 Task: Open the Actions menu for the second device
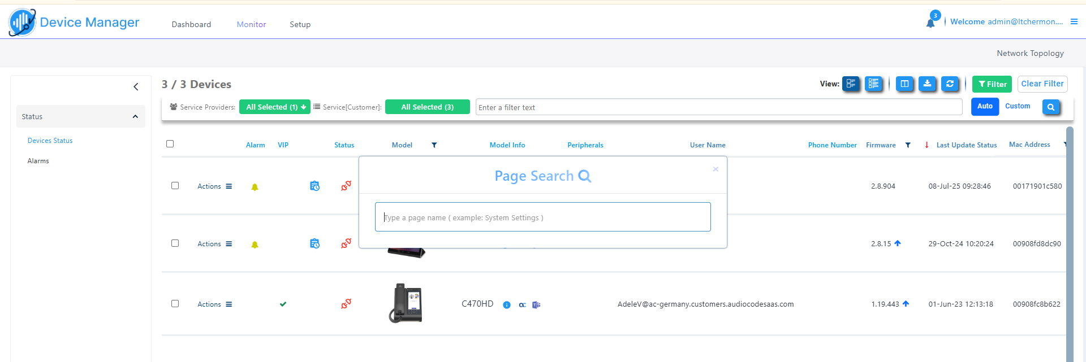tap(214, 244)
